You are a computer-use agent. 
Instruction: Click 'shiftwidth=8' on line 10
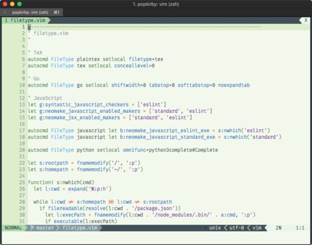pos(129,85)
